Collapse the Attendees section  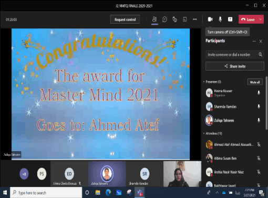click(x=204, y=133)
